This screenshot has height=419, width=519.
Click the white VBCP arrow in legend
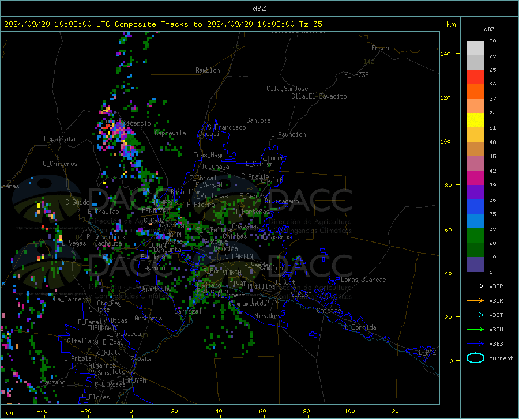(475, 286)
